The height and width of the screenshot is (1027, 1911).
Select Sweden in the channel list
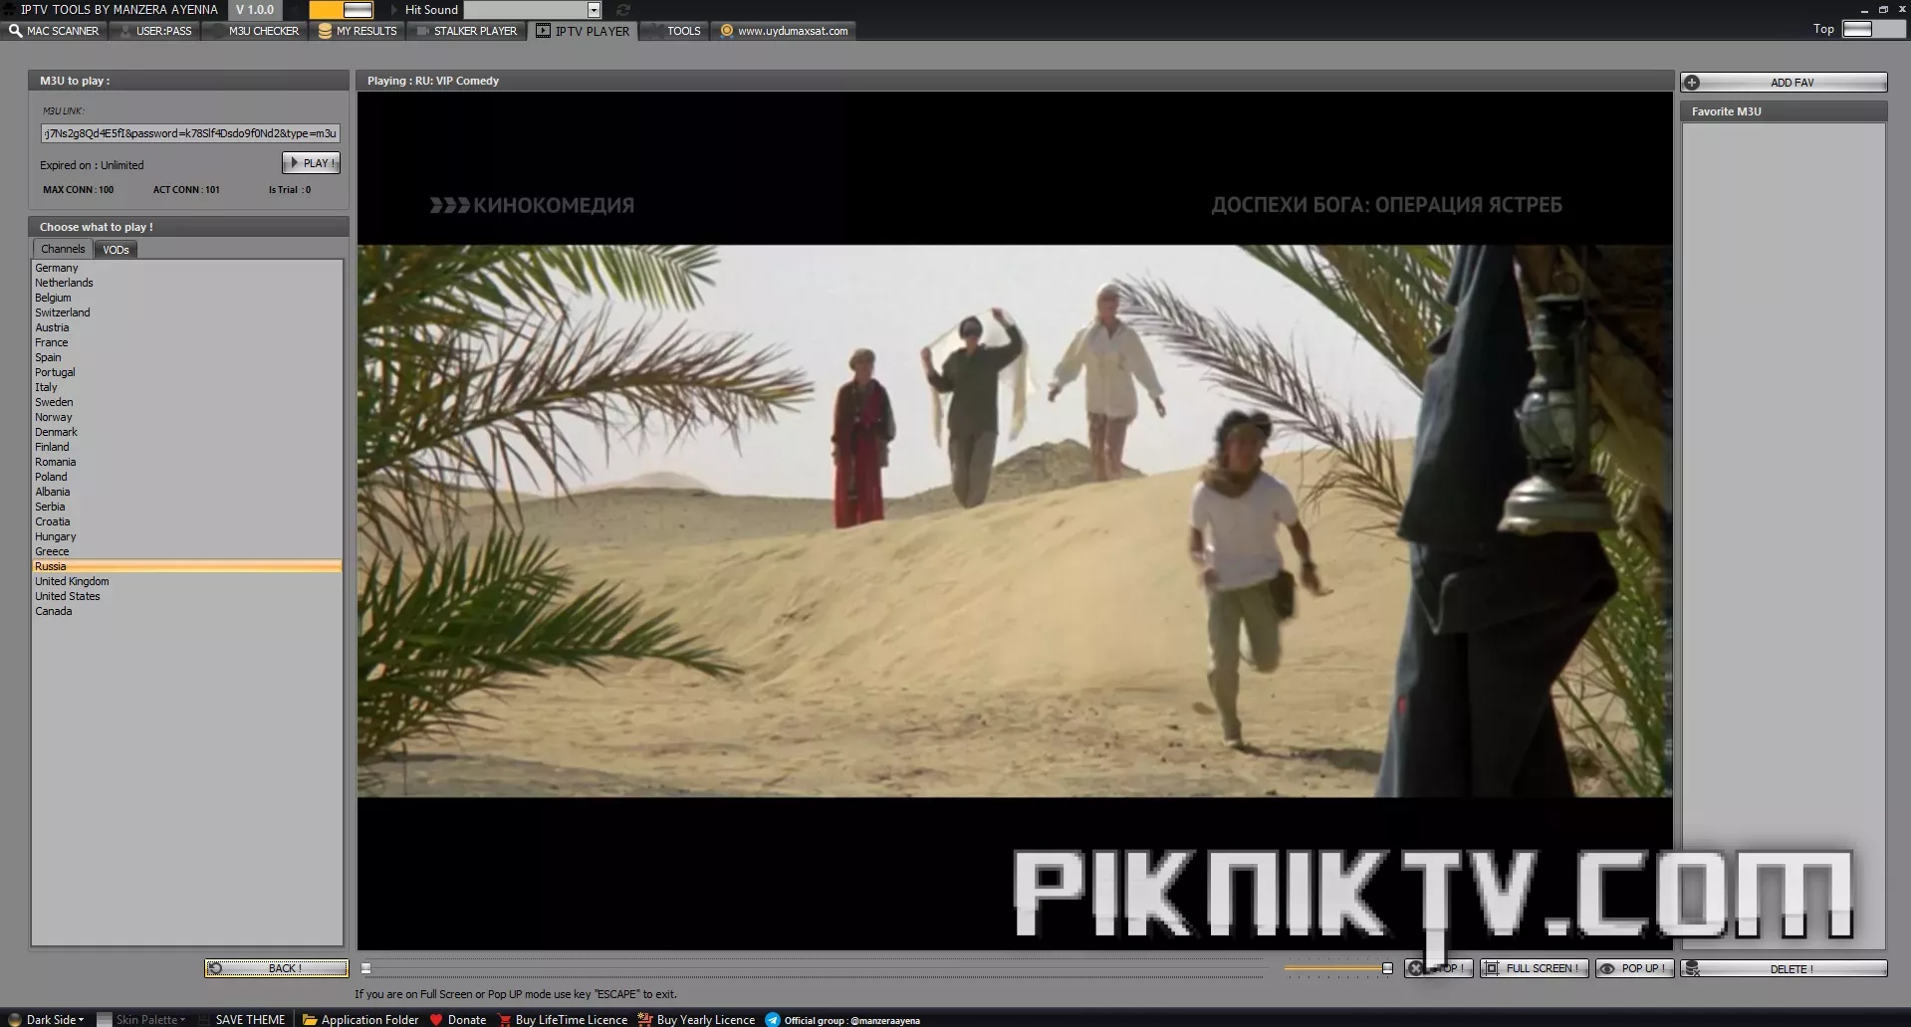(x=187, y=402)
